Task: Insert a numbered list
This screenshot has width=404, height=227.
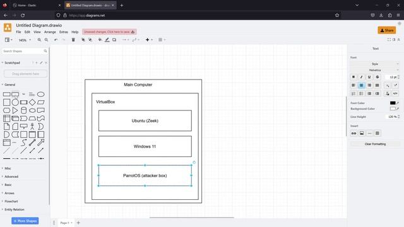Action: 353,93
